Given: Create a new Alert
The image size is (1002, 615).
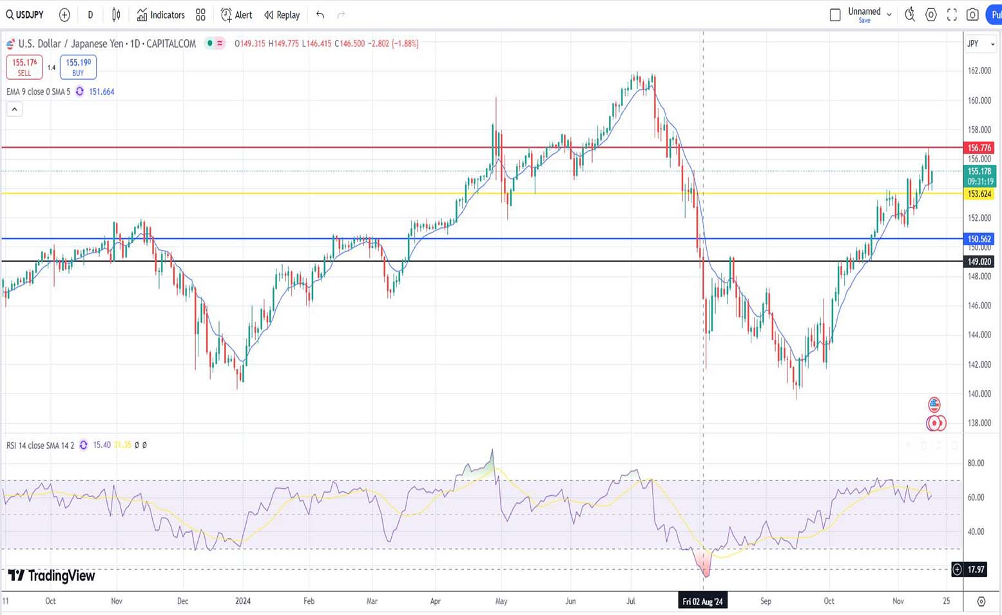Looking at the screenshot, I should click(236, 15).
